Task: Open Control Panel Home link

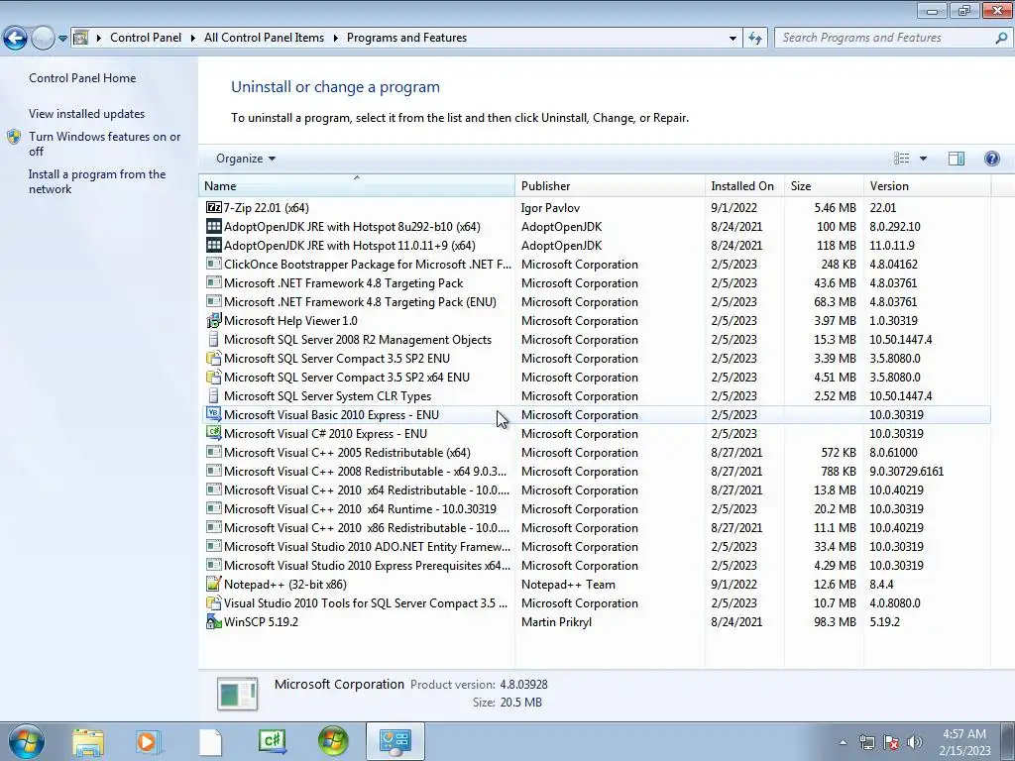Action: point(82,77)
